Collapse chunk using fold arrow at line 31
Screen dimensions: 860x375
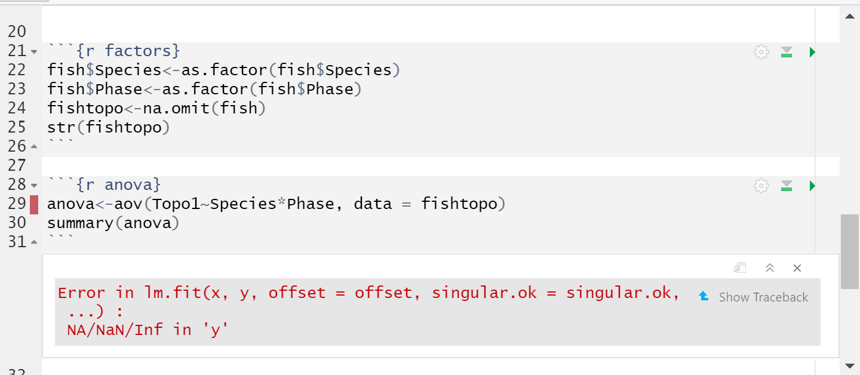click(33, 242)
